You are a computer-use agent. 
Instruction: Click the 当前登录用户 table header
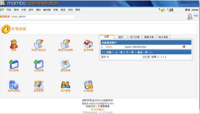pyautogui.click(x=146, y=43)
